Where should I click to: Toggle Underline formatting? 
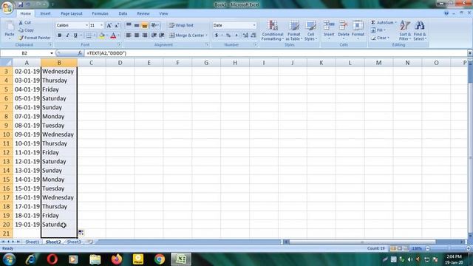[x=75, y=35]
